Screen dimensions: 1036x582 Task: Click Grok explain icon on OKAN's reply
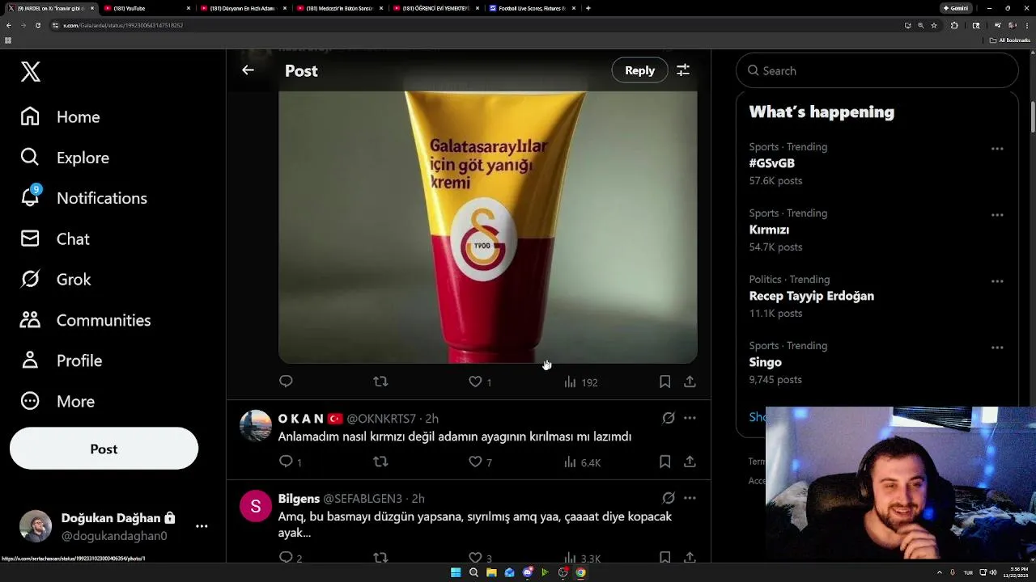click(669, 418)
